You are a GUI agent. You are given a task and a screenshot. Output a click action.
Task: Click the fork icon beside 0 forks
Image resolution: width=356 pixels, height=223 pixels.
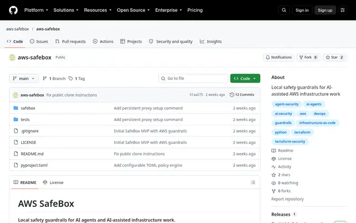[274, 191]
